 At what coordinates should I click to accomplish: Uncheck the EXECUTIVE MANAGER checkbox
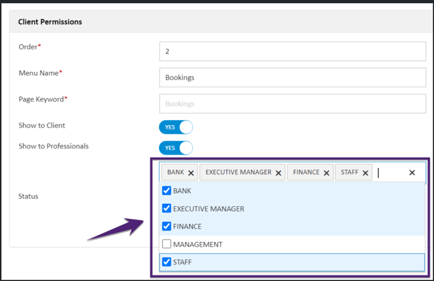(167, 208)
